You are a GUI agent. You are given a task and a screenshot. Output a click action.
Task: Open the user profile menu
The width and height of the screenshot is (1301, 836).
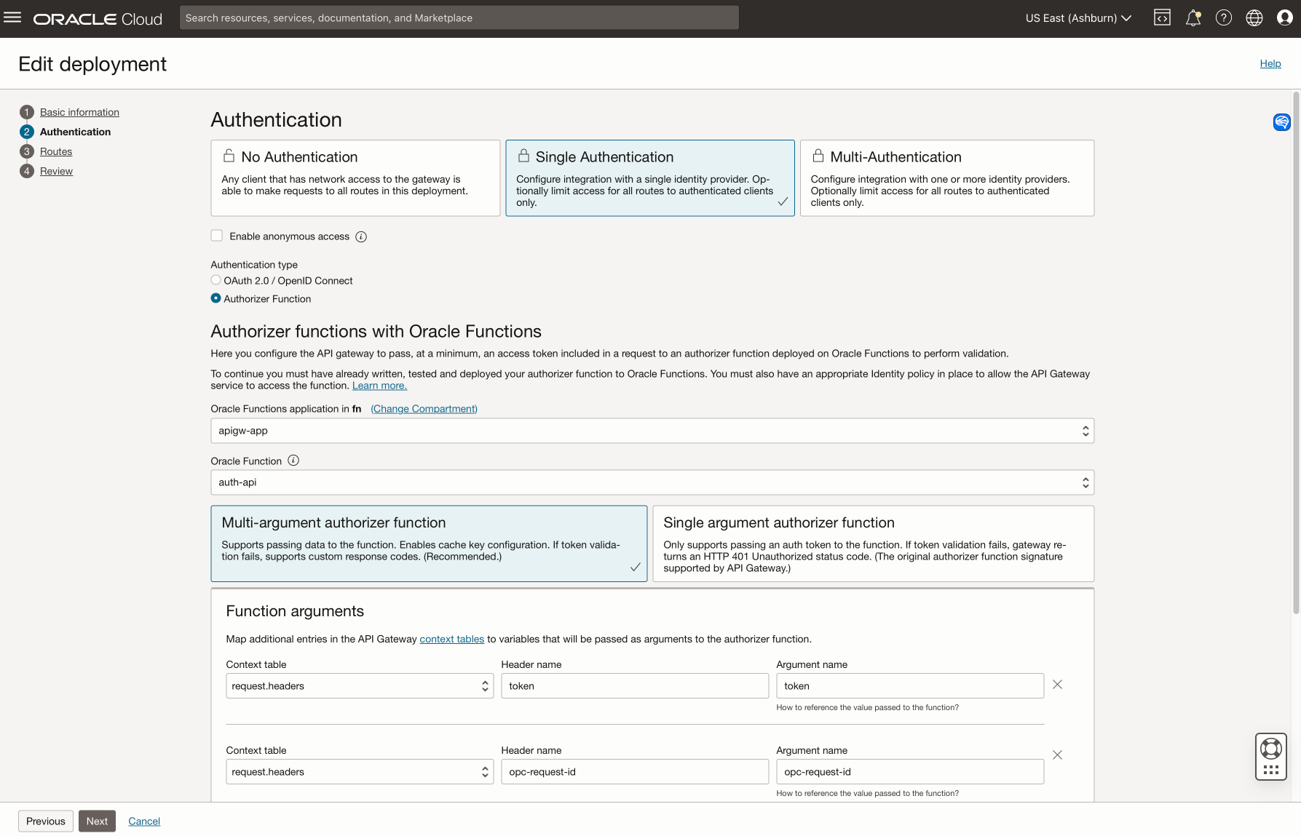point(1284,18)
